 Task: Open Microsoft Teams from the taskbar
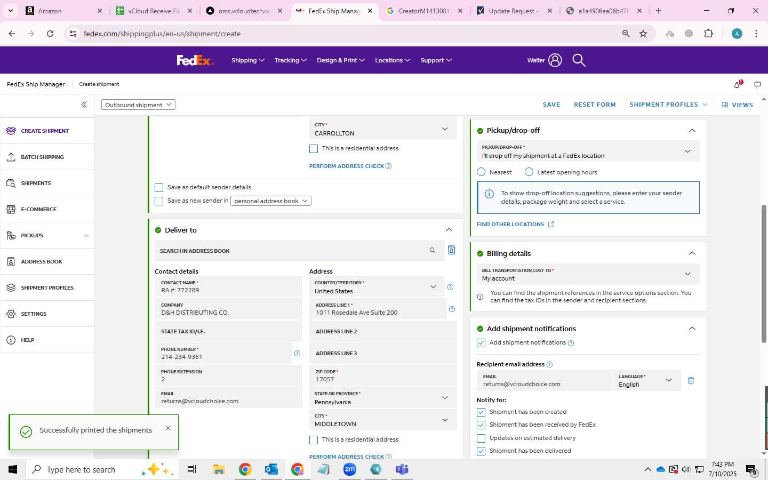point(402,469)
